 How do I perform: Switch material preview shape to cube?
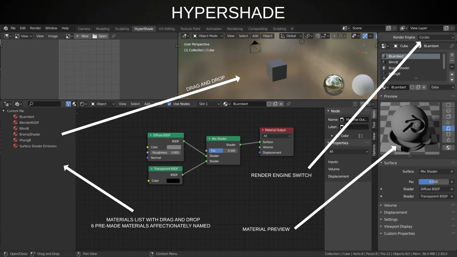(448, 116)
